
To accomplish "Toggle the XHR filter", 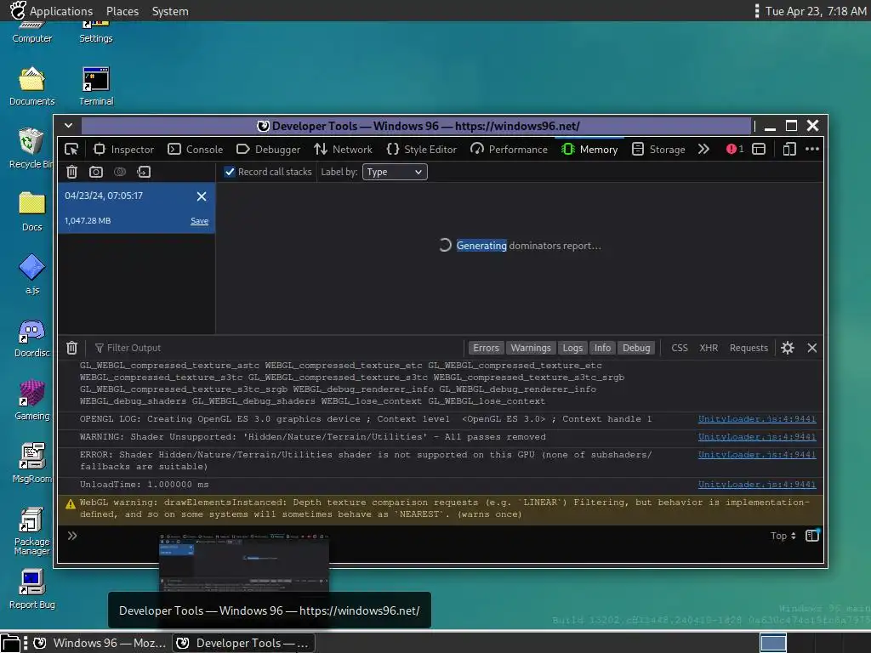I will (x=709, y=348).
